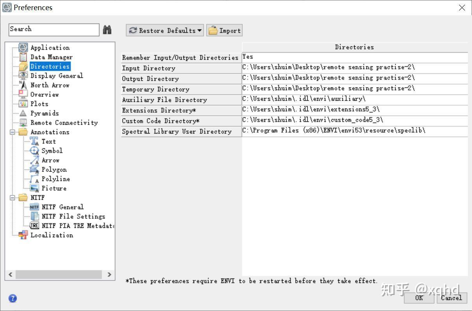This screenshot has width=472, height=311.
Task: Open the North Arrow settings icon
Action: coord(23,85)
